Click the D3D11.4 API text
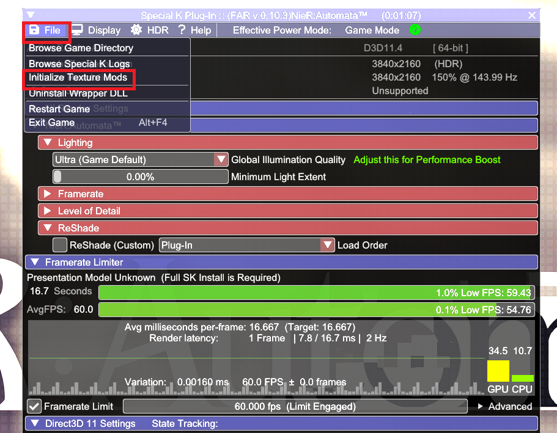The width and height of the screenshot is (557, 433). [383, 48]
